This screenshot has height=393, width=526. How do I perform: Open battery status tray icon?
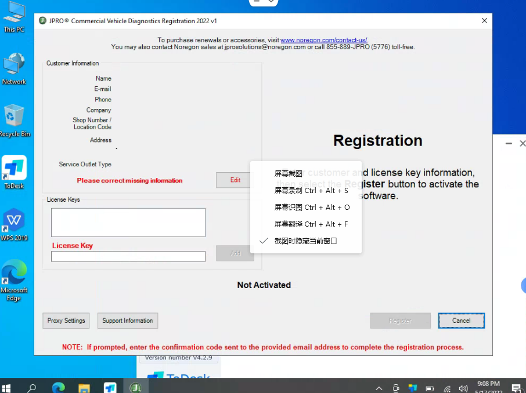point(430,388)
